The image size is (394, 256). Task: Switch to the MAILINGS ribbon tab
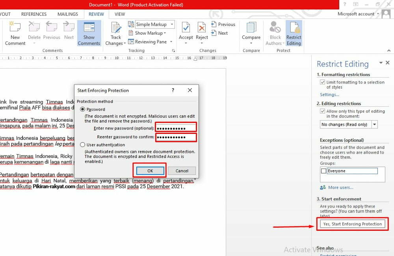point(67,14)
